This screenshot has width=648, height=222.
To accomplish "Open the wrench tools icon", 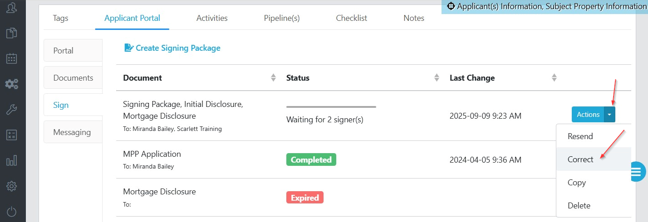I will [12, 109].
